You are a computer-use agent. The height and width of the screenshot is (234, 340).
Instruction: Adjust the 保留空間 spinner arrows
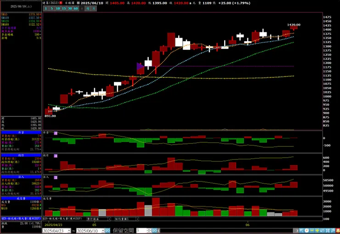tap(149, 230)
